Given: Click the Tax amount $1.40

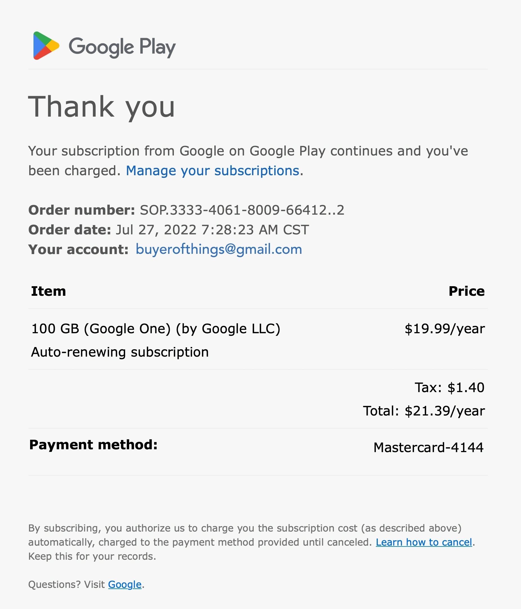Looking at the screenshot, I should point(466,388).
